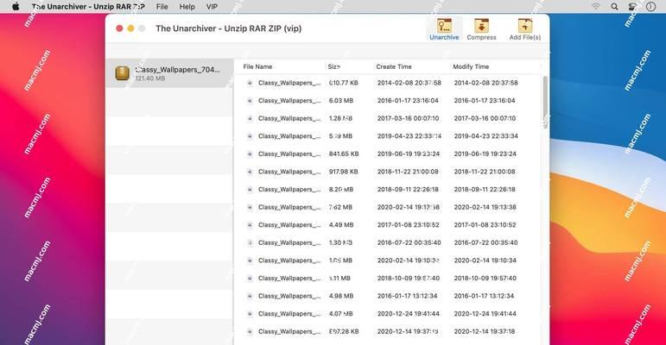Click file icon of row dated 2020-12-14 19:37:18
This screenshot has width=666, height=345.
250,331
